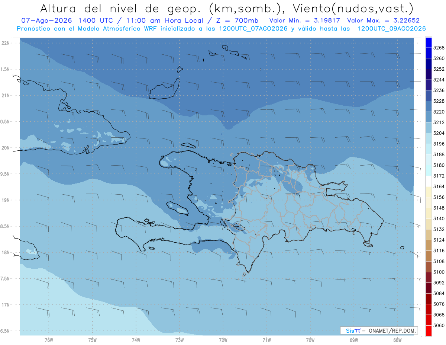This screenshot has height=345, width=446.
Task: Click the 3156 colorbar value label
Action: click(x=439, y=197)
